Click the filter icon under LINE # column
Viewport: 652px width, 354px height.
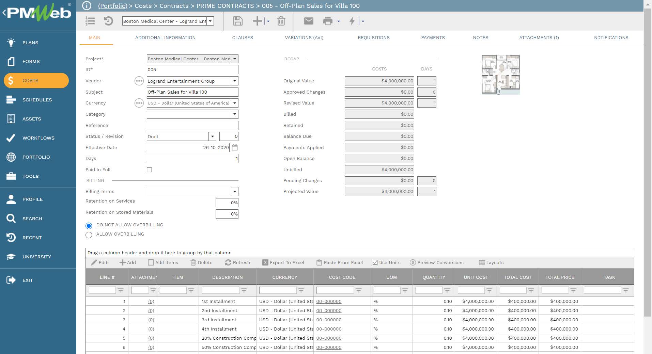121,290
